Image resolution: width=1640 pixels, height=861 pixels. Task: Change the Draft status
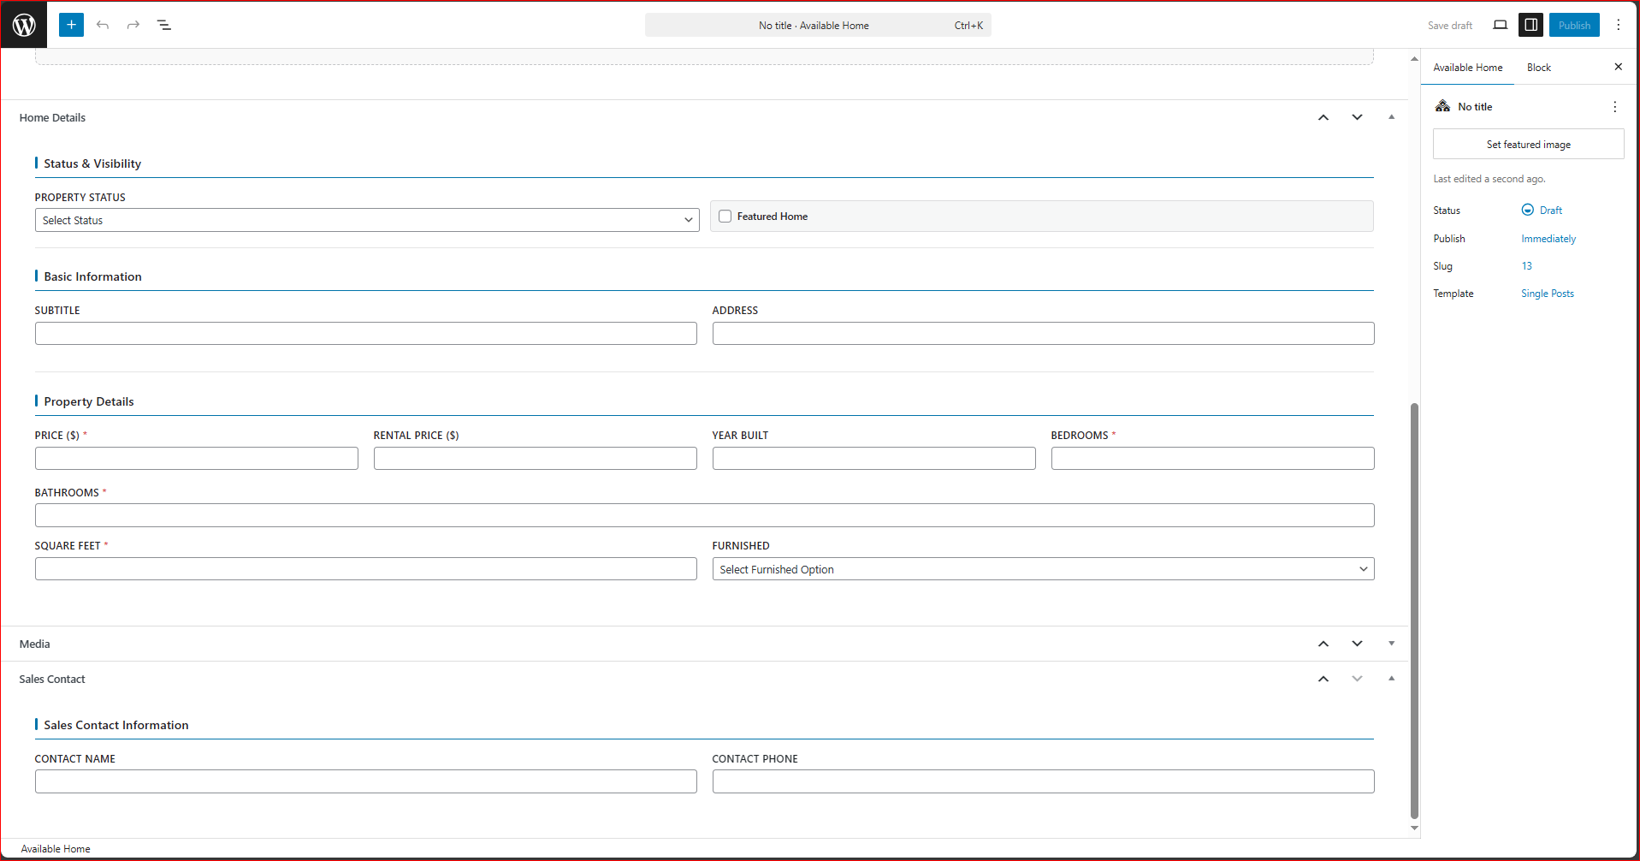tap(1542, 211)
